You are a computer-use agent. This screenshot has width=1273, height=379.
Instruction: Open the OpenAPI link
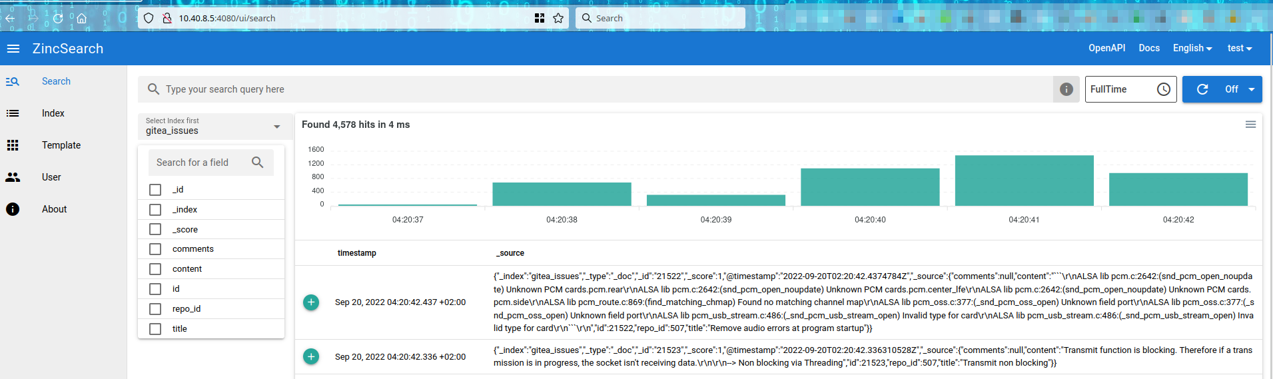pyautogui.click(x=1106, y=48)
